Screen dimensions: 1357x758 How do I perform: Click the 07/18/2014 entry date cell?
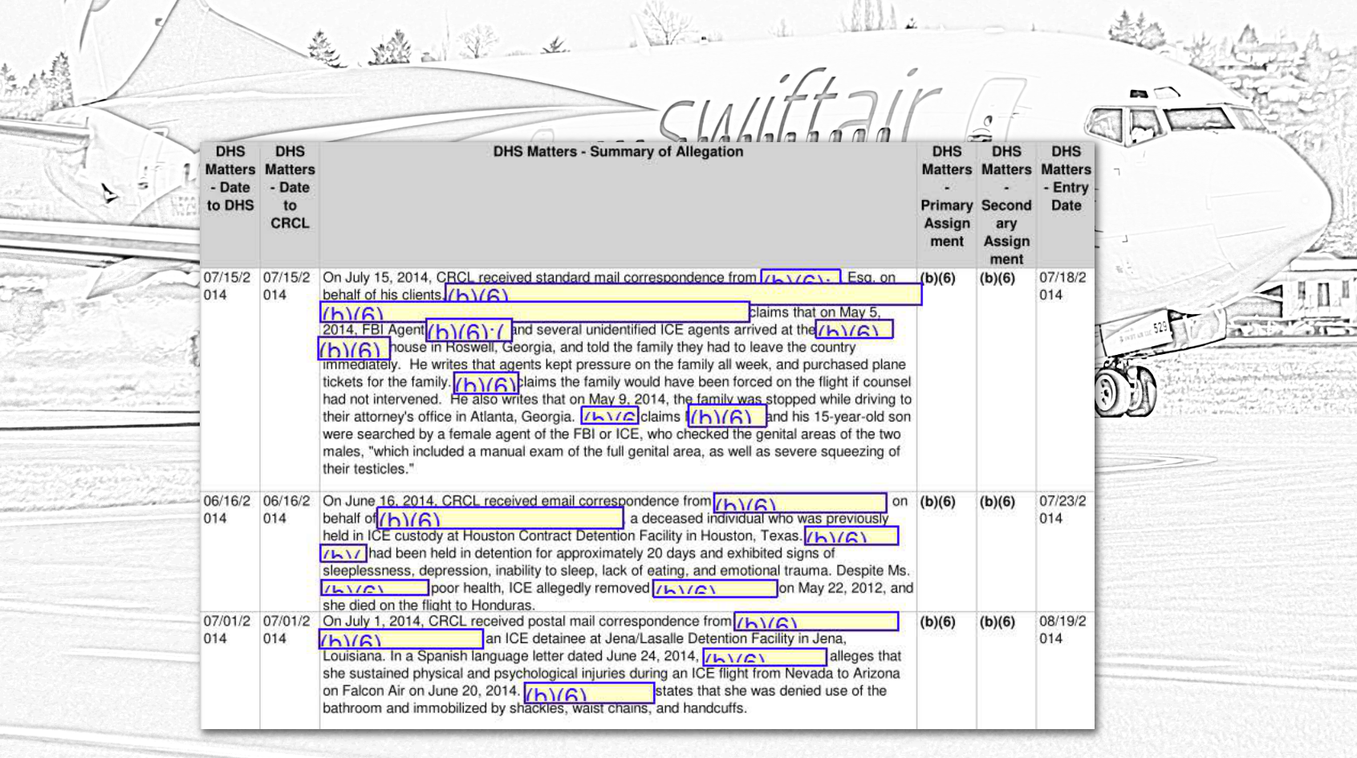(1062, 286)
